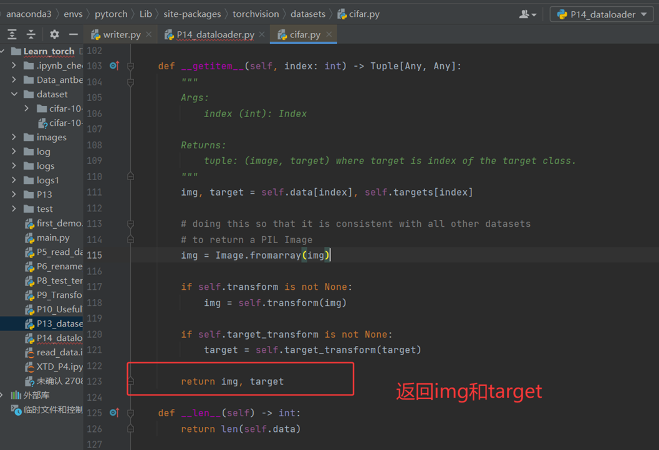Select the Learn_torch project root

point(49,51)
